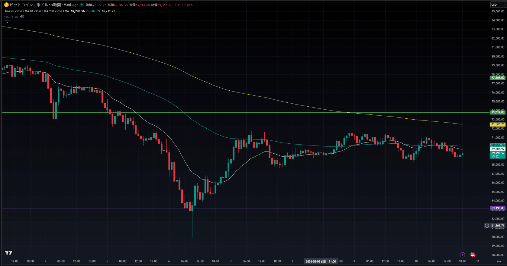
Task: Click the 73,817.00 horizontal line price label
Action: (498, 112)
